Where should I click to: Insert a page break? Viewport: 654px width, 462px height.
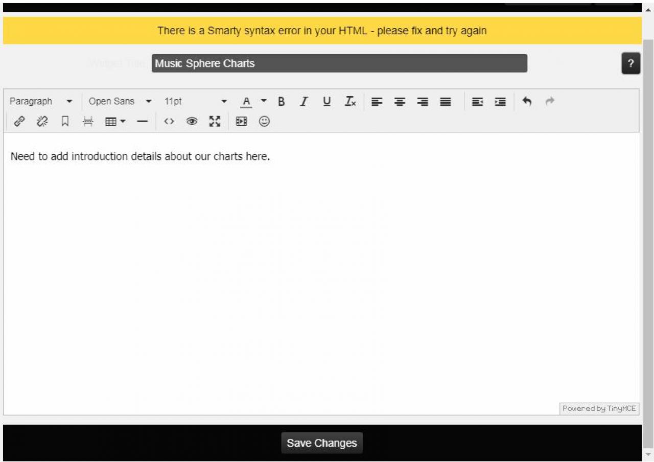click(88, 122)
